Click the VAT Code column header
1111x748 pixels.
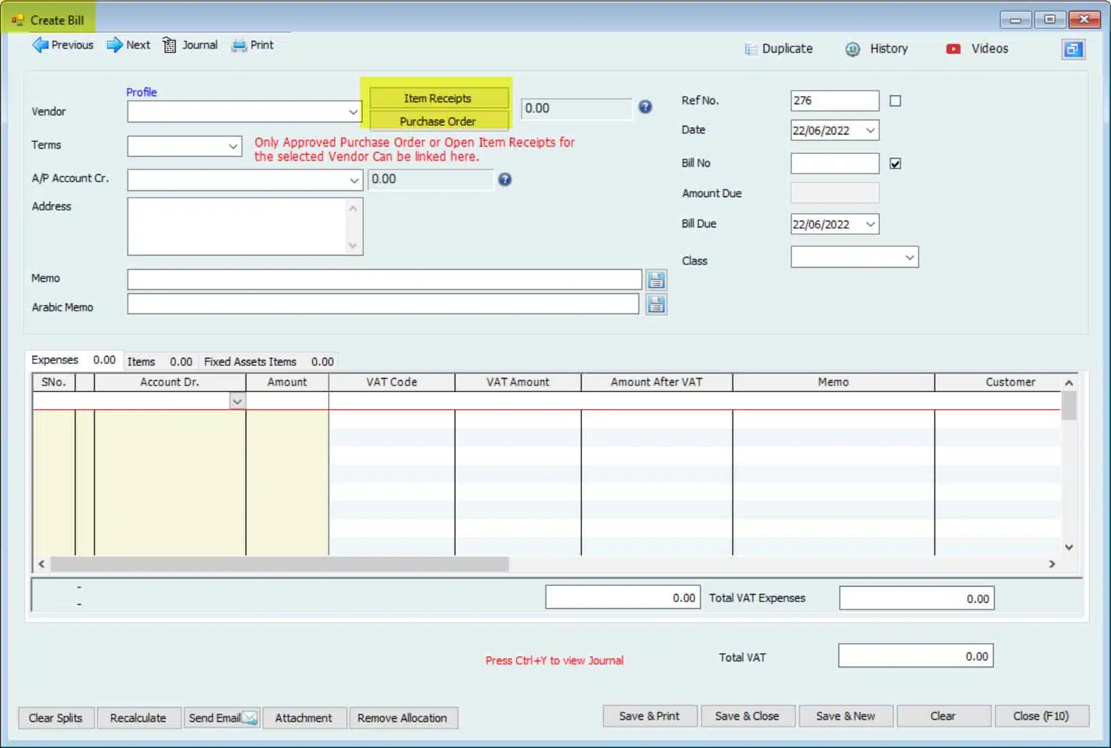coord(391,382)
